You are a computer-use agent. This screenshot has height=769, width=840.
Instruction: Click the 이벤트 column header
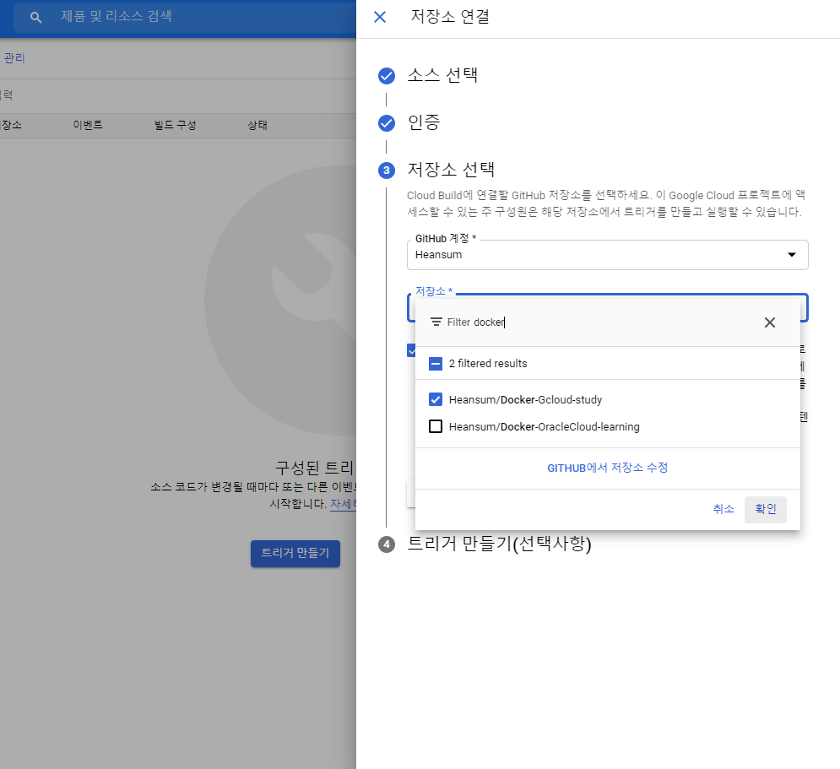coord(88,125)
